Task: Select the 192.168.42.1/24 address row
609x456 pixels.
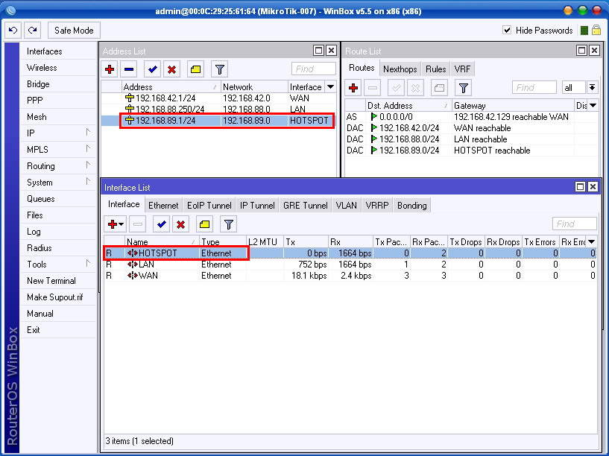Action: tap(218, 98)
